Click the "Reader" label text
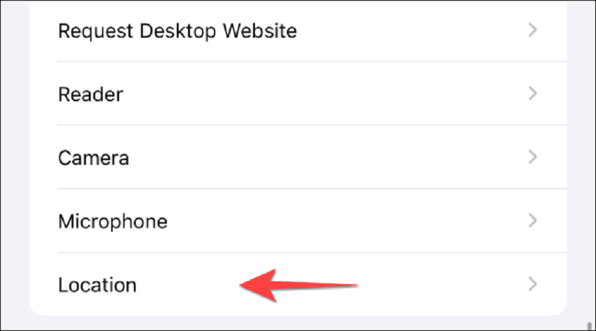596x331 pixels. 91,94
